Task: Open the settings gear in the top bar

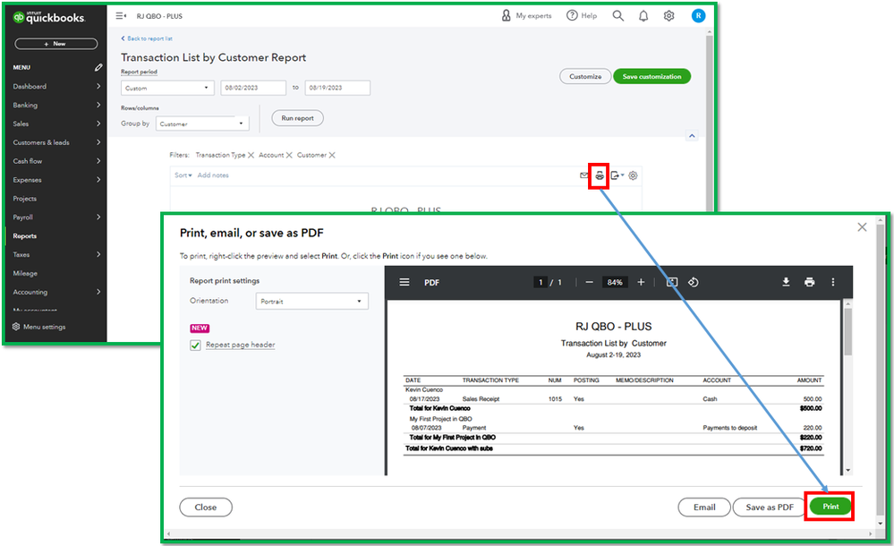Action: coord(668,16)
